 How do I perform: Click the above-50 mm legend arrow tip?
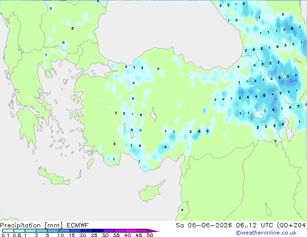pos(153,231)
